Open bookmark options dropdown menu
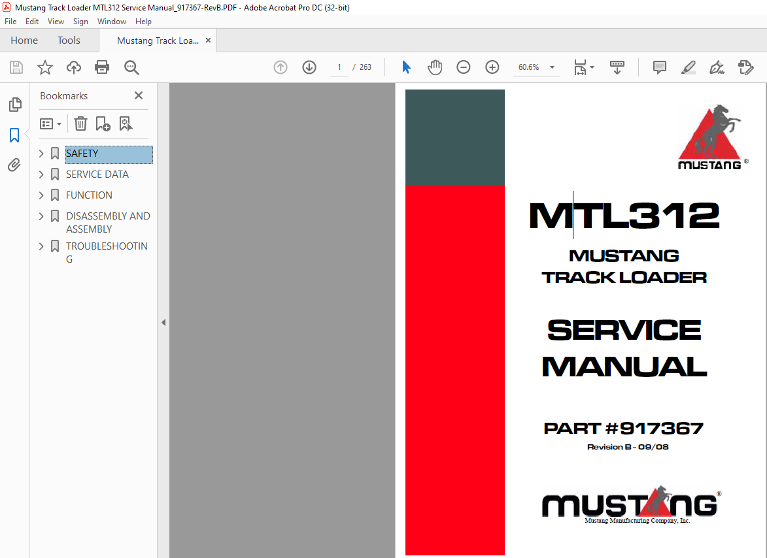The image size is (767, 558). (50, 123)
